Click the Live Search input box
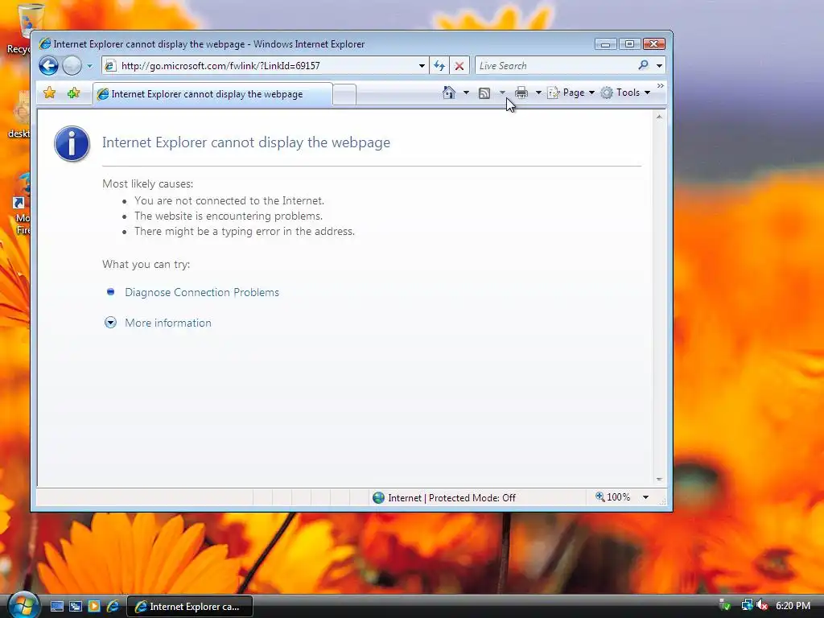 pos(554,66)
